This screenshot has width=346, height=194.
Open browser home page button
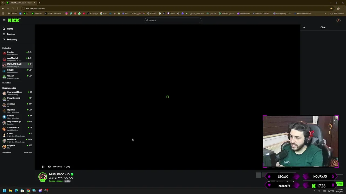point(18,9)
